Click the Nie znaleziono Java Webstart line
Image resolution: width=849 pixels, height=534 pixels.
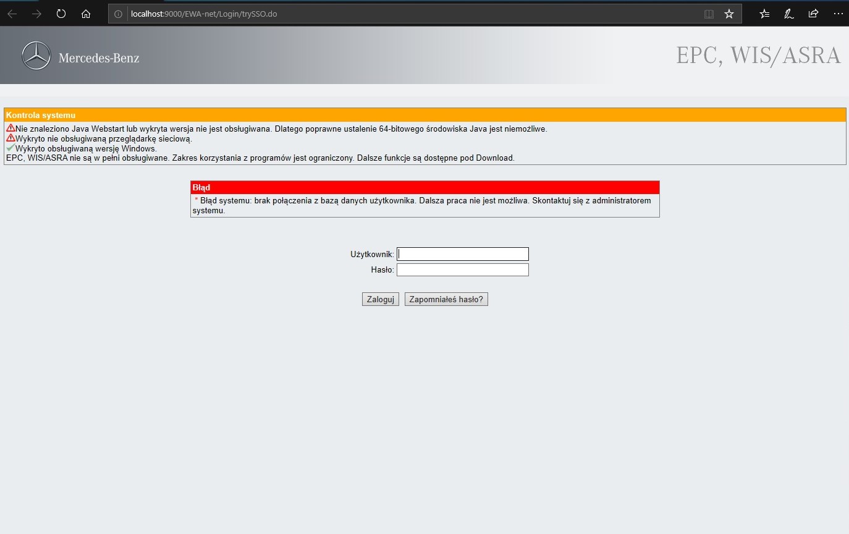(281, 129)
